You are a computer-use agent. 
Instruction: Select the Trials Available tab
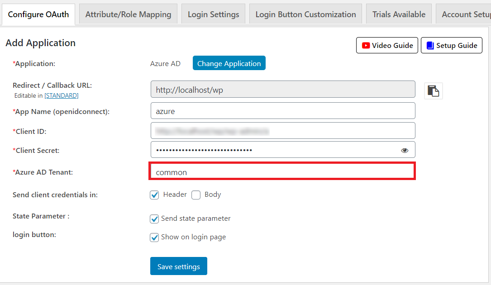click(399, 14)
